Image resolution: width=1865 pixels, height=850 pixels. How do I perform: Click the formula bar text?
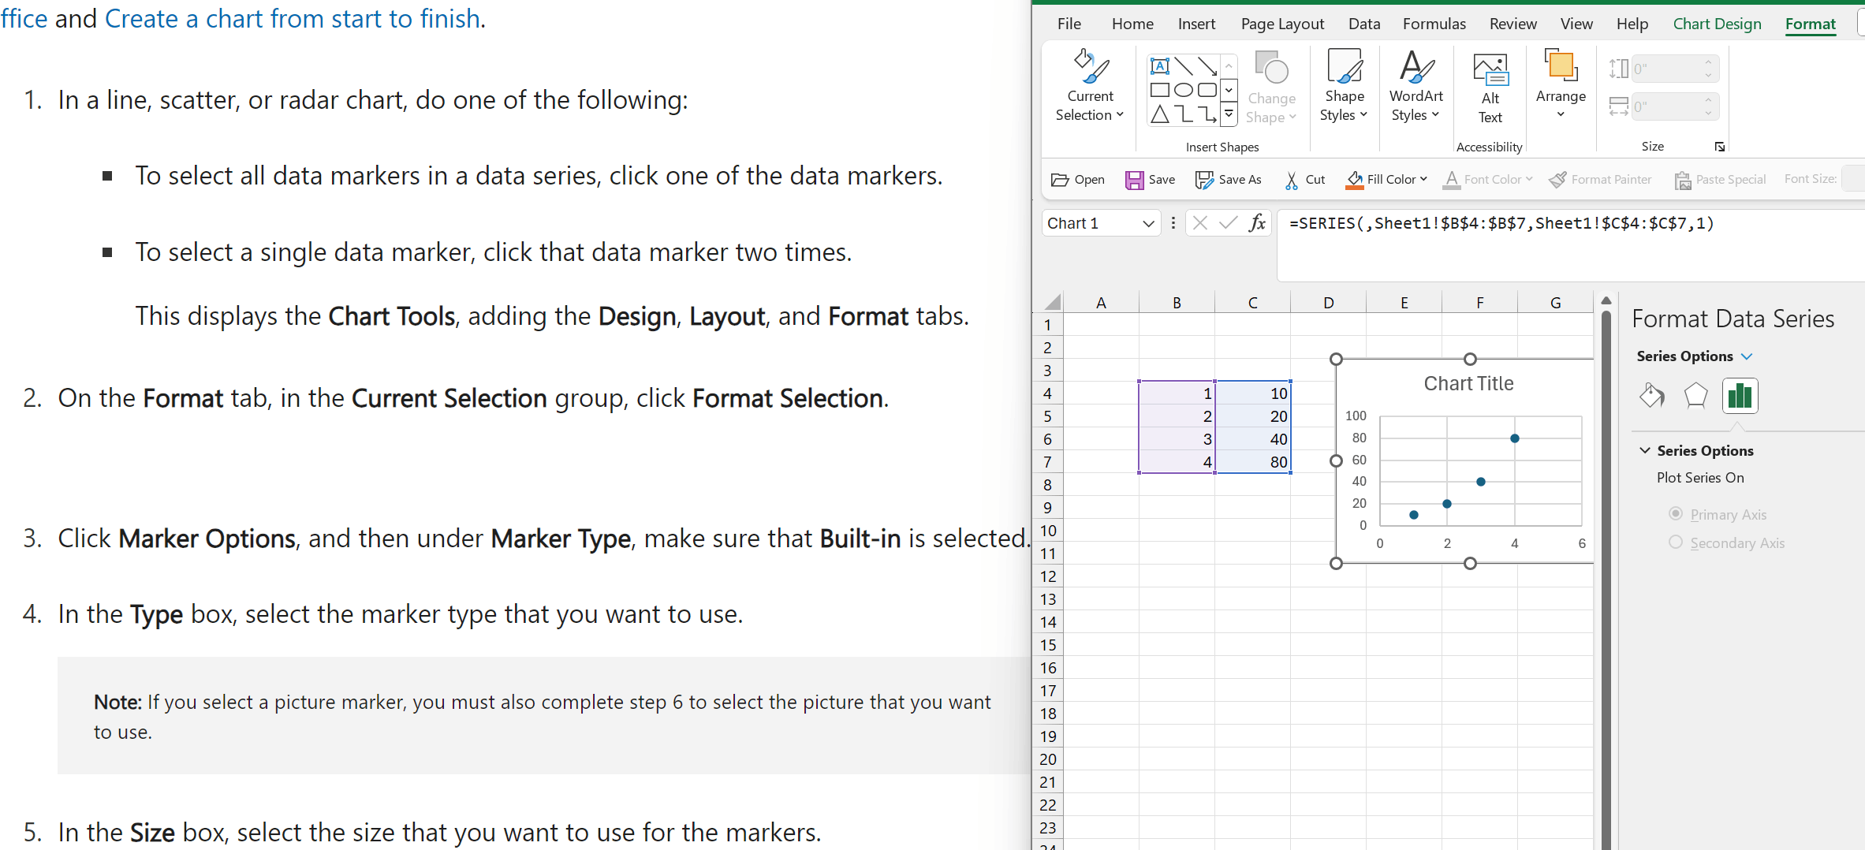pos(1501,223)
